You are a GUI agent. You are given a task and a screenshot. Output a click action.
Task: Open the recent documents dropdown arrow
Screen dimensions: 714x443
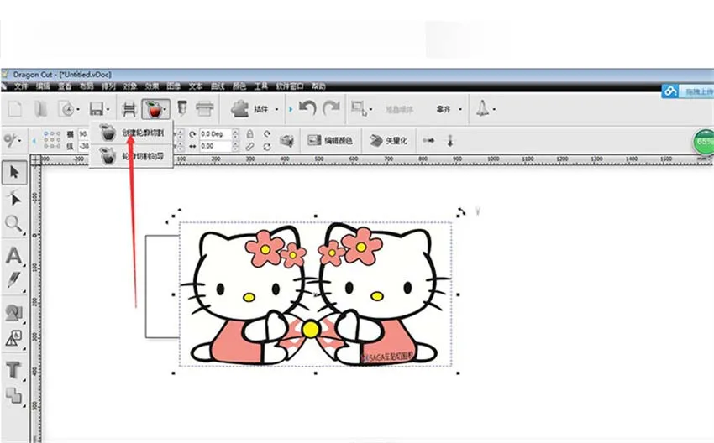78,110
